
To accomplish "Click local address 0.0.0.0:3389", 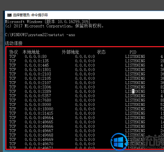I will (38, 92).
